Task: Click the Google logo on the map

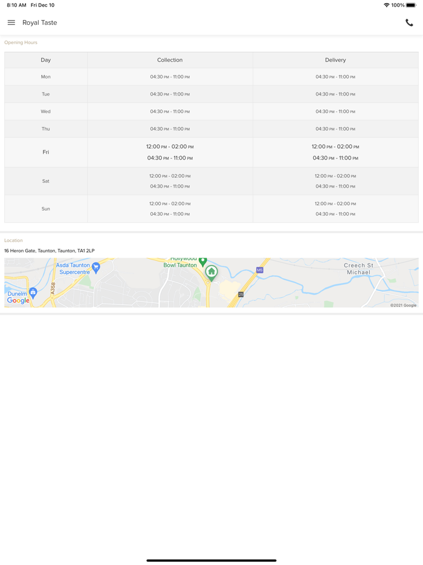Action: coord(18,301)
